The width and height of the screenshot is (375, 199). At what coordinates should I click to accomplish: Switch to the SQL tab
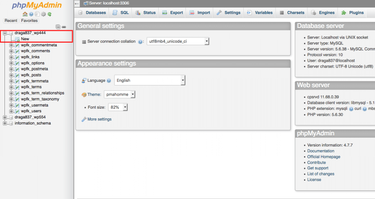pyautogui.click(x=121, y=13)
